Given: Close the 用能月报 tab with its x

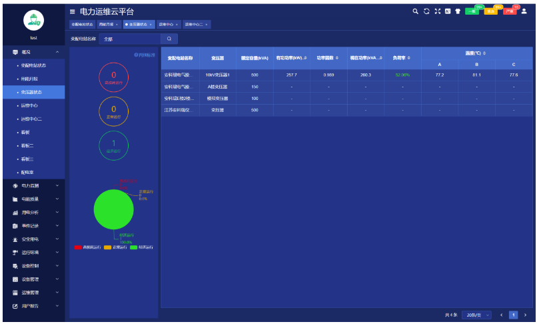Looking at the screenshot, I should 117,25.
